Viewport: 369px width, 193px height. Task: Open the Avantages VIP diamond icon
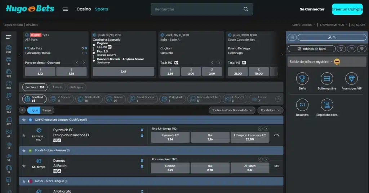click(351, 79)
